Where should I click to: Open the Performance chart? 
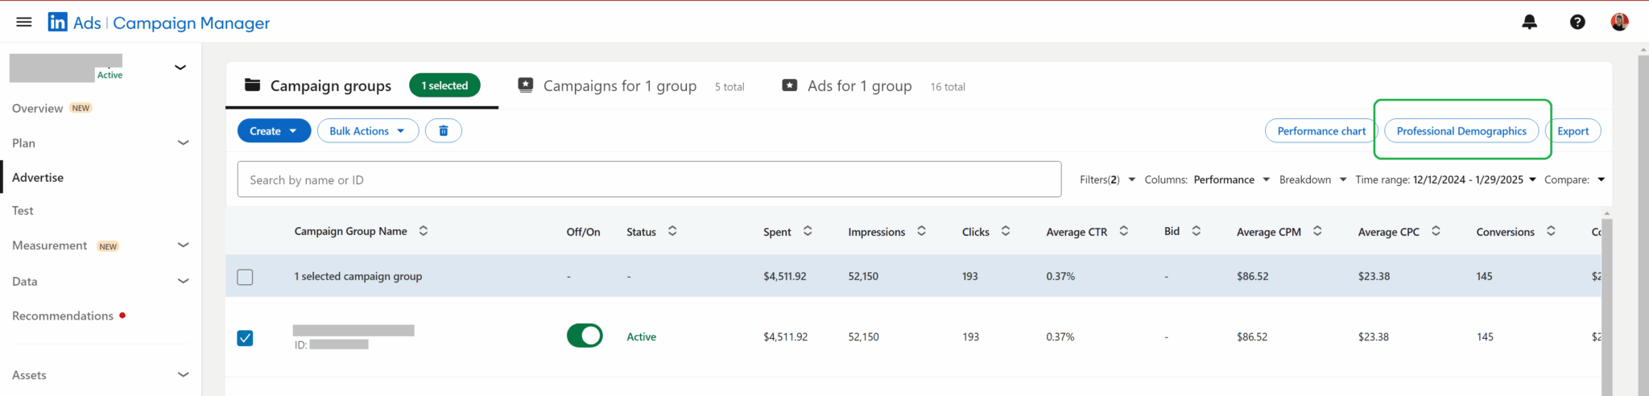tap(1321, 130)
